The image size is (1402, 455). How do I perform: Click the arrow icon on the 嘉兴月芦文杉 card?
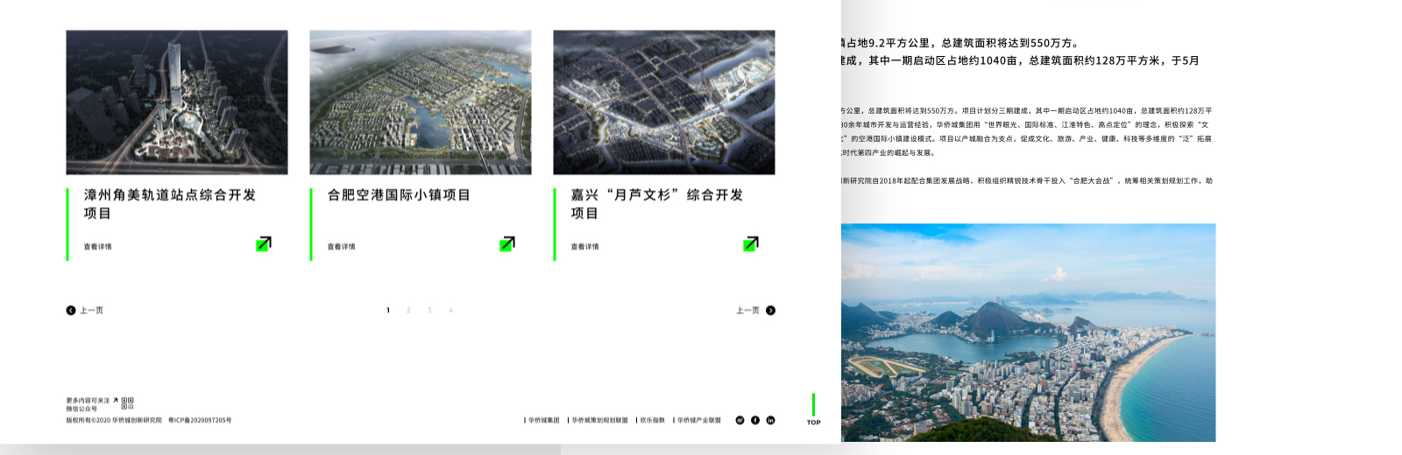pos(750,243)
